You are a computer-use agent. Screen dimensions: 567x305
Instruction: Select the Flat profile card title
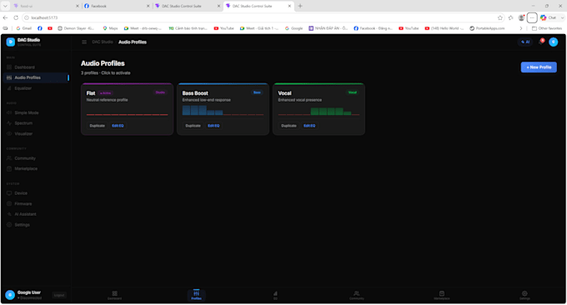tap(91, 93)
